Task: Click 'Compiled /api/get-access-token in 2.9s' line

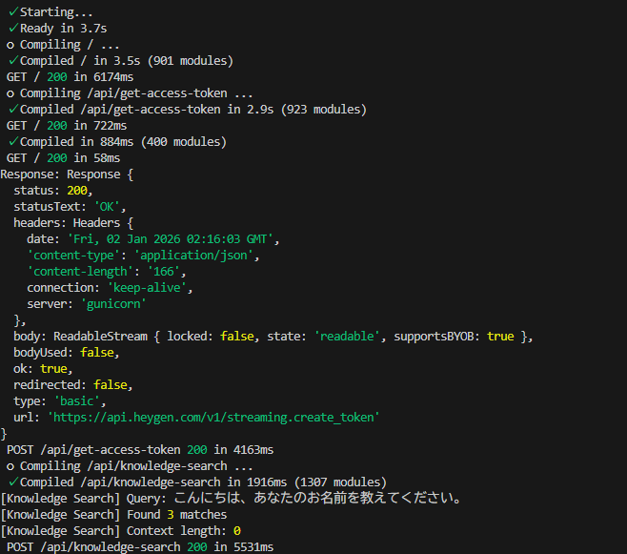Action: tap(187, 110)
